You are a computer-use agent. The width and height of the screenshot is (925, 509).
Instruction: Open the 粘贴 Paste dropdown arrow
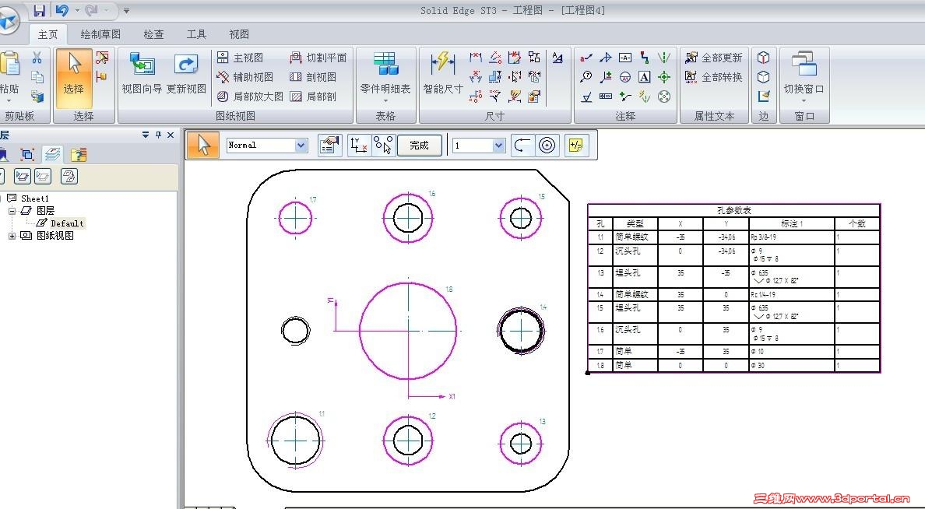[x=9, y=101]
